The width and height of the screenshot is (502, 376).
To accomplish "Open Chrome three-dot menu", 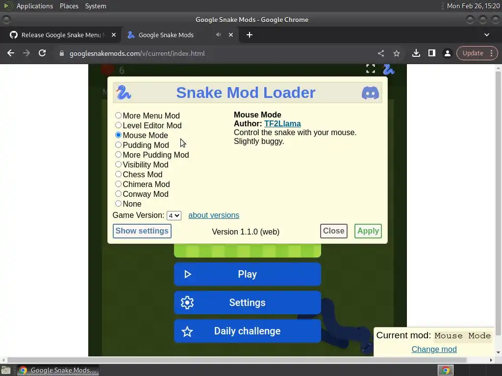I will coord(491,53).
